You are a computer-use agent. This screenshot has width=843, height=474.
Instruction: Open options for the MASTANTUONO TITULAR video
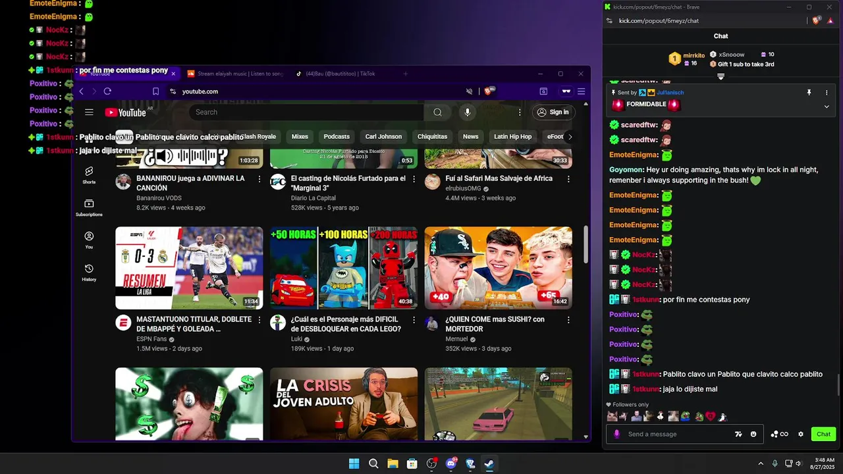[x=259, y=320]
